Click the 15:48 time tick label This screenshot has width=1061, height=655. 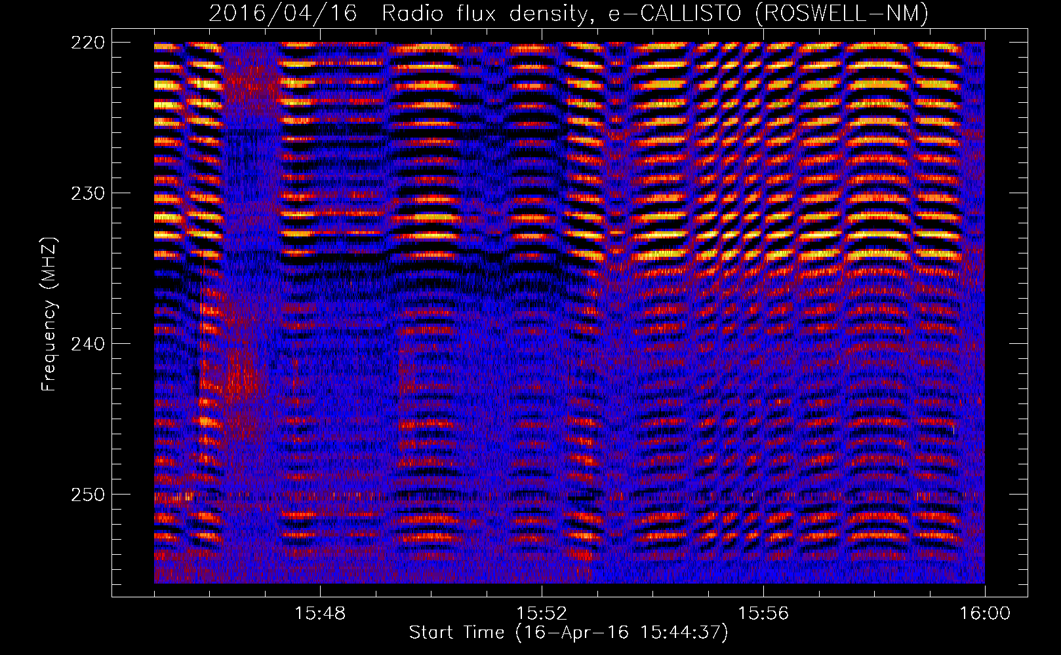(x=320, y=614)
